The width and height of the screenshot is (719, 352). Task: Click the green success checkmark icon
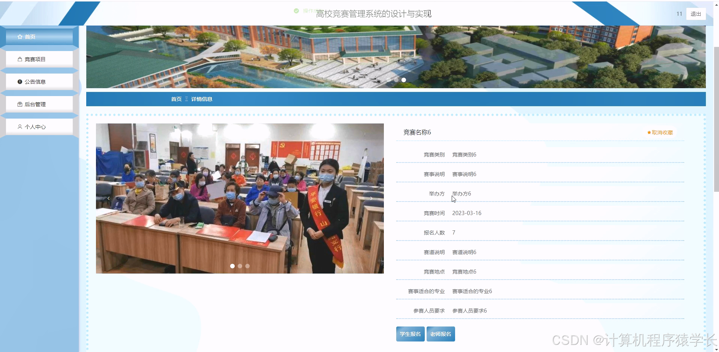[x=296, y=11]
